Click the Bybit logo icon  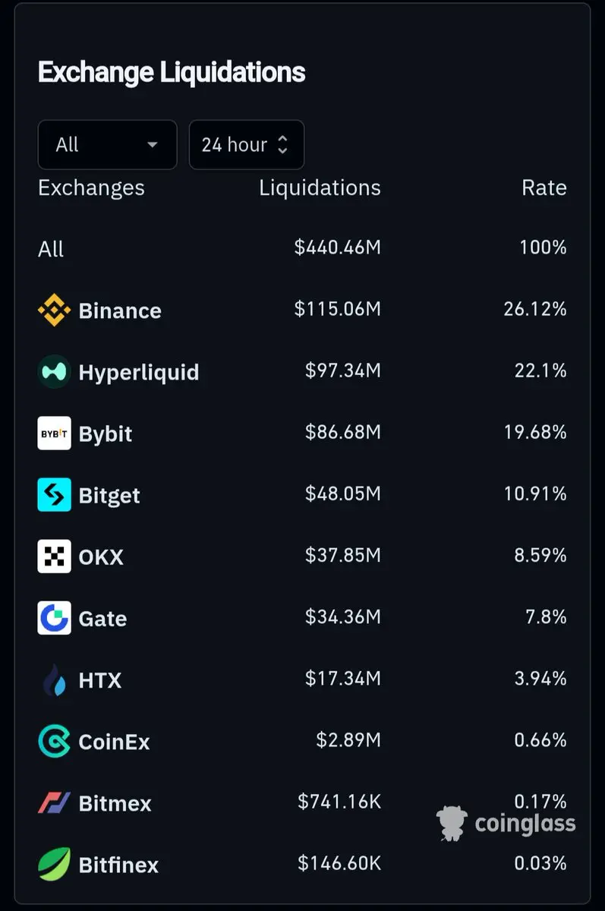coord(54,433)
